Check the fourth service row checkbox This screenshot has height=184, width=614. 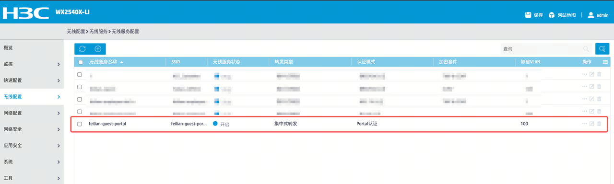pos(80,112)
